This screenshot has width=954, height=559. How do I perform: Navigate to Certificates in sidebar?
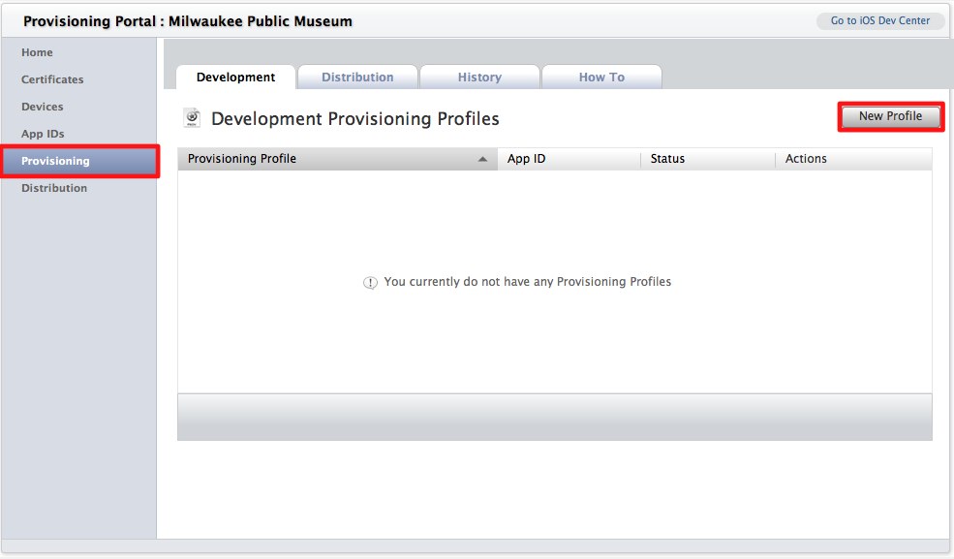52,79
